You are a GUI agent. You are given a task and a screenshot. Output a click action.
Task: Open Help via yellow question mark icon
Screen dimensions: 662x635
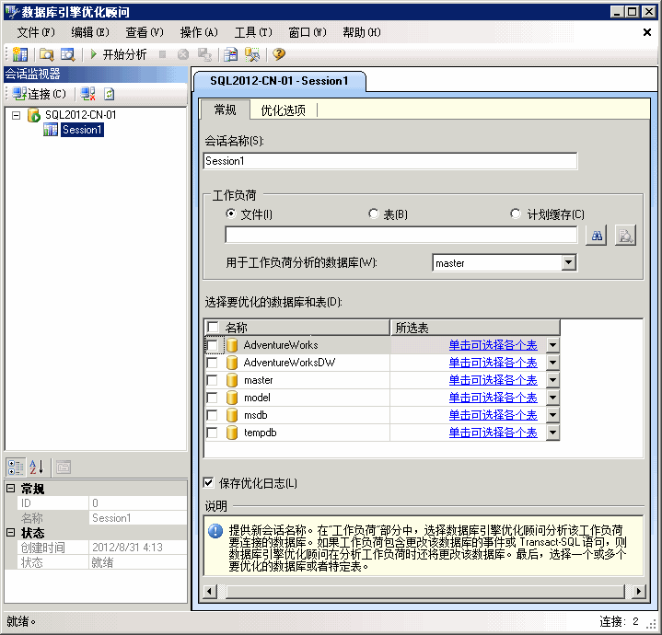(x=279, y=54)
